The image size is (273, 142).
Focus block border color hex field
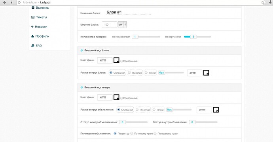pyautogui.click(x=195, y=73)
